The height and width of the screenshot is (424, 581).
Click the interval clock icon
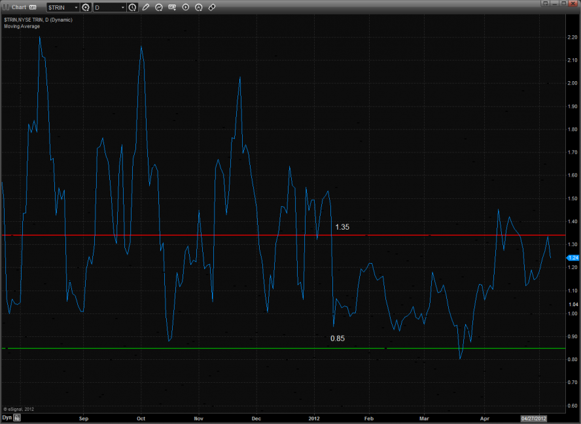point(133,7)
